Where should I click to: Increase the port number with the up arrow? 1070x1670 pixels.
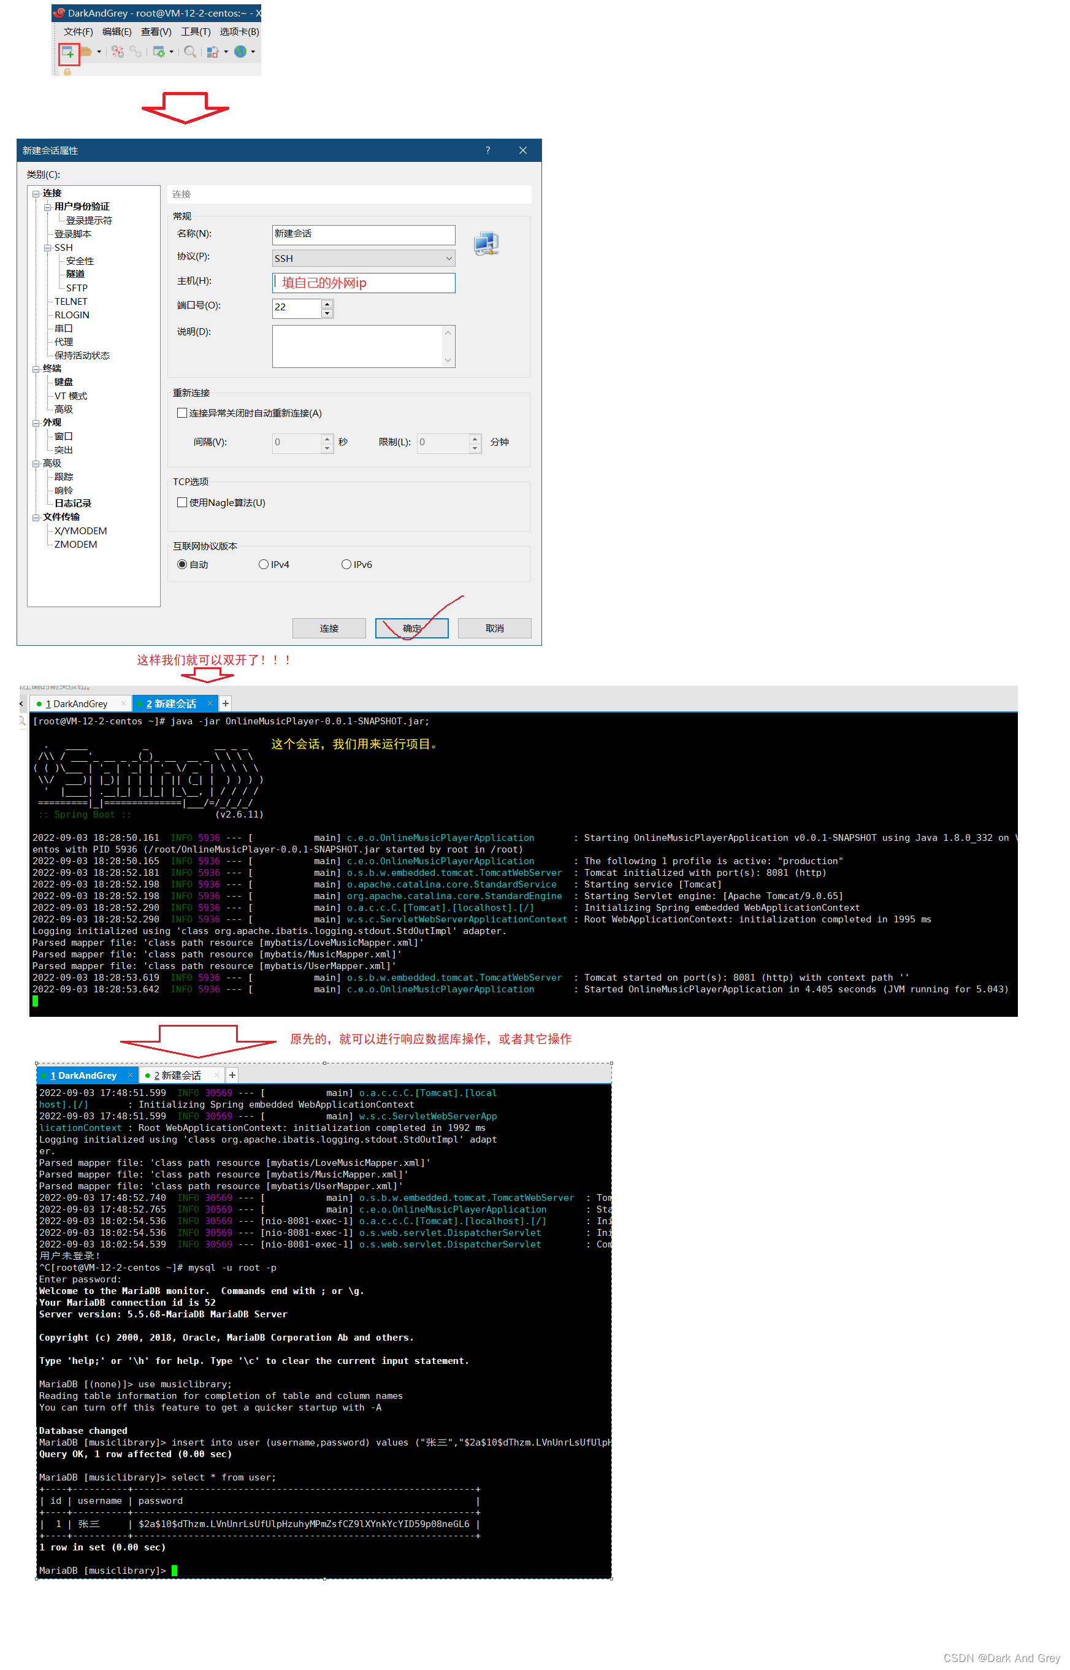click(327, 304)
